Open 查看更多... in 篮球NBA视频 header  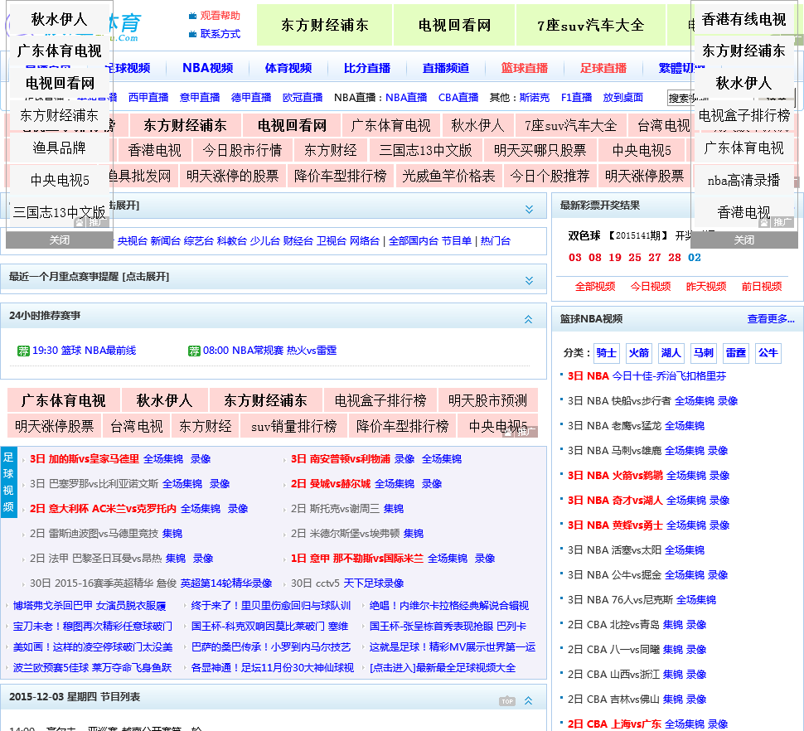pos(771,319)
